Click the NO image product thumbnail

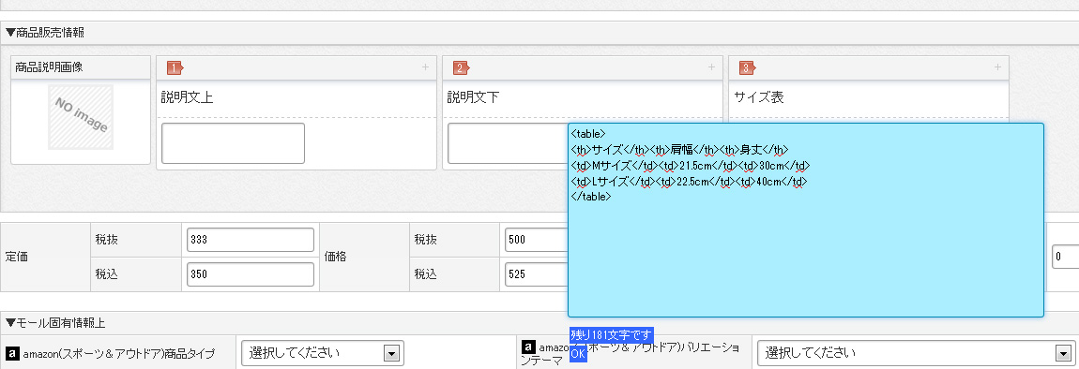(81, 117)
